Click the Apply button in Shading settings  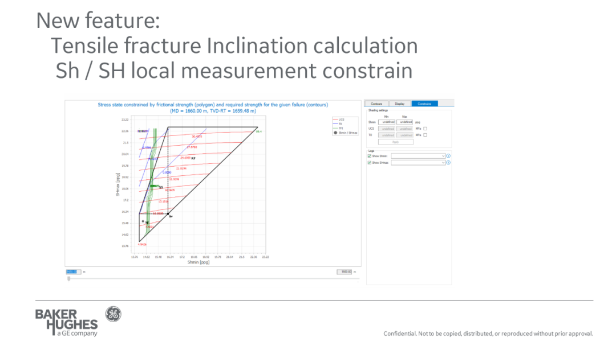pyautogui.click(x=396, y=142)
